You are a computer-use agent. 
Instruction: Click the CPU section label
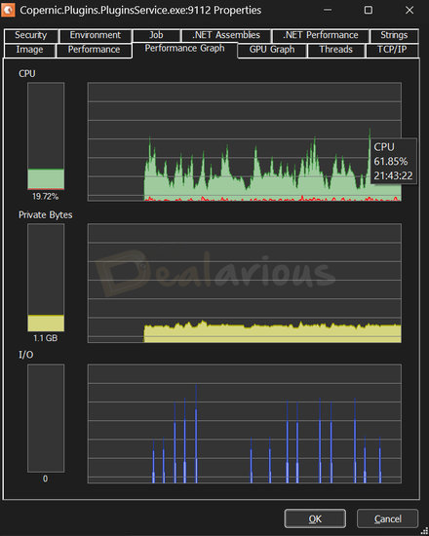pyautogui.click(x=27, y=74)
